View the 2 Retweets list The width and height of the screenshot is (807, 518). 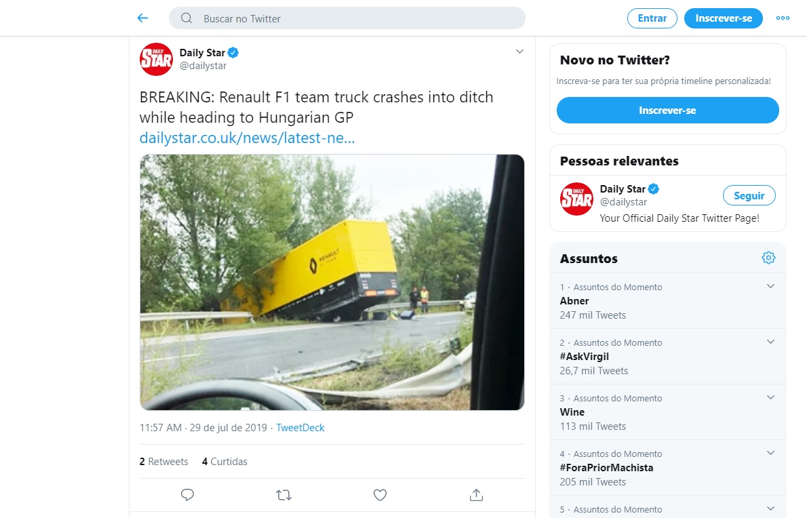164,462
